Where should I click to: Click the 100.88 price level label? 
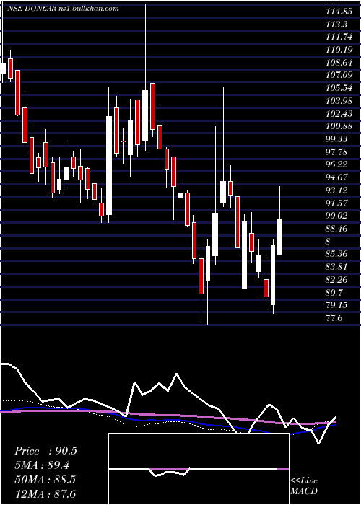coord(339,126)
